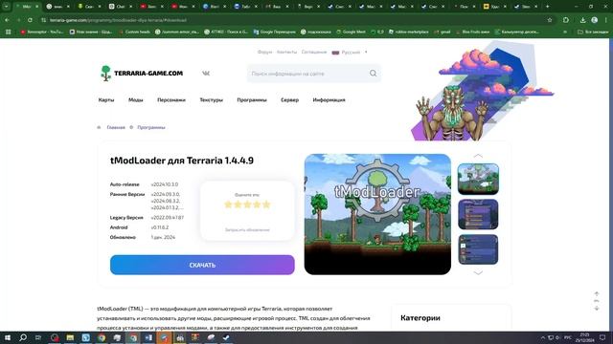
Task: Open the gmail bookmark
Action: point(443,32)
